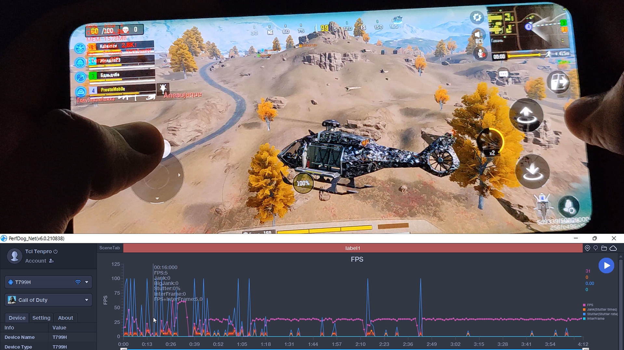Tap the x2 speed boost gauge in game
The height and width of the screenshot is (350, 624).
490,142
